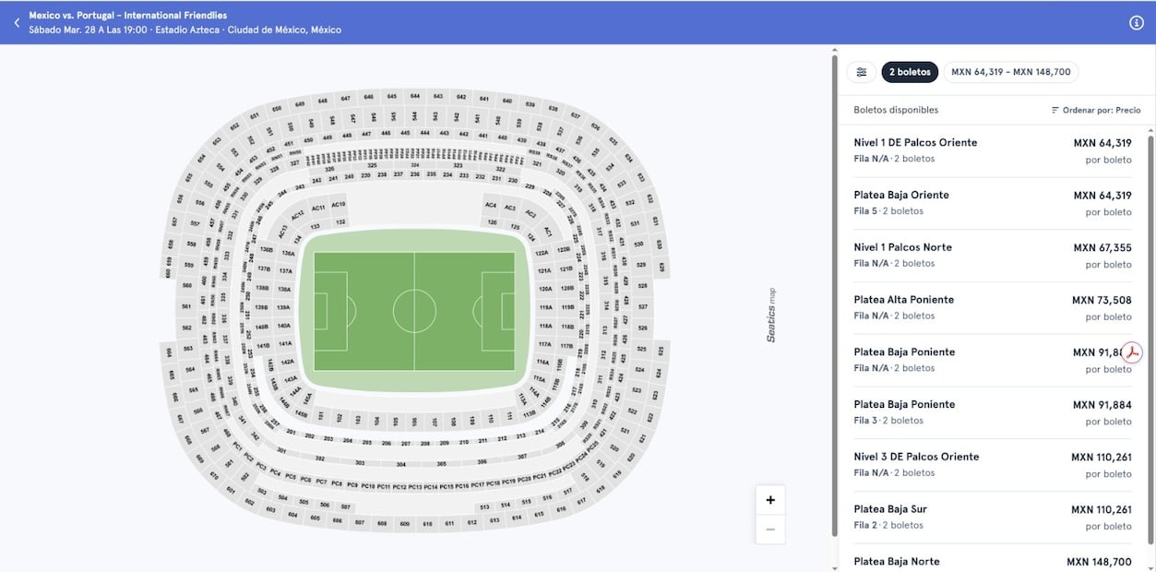Click the Mexico vs. Portugal event title
The width and height of the screenshot is (1156, 572).
(x=127, y=14)
